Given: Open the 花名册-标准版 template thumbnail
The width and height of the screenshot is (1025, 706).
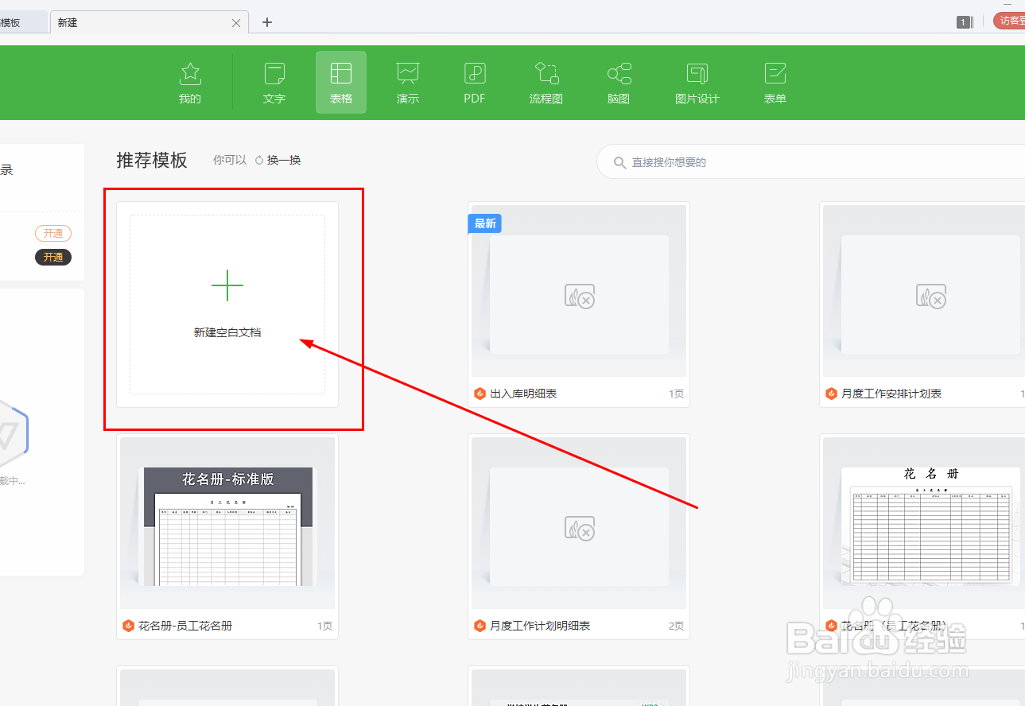Looking at the screenshot, I should [227, 523].
